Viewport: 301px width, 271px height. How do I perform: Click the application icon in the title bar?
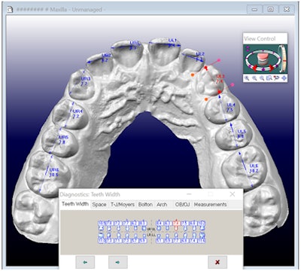(10, 10)
